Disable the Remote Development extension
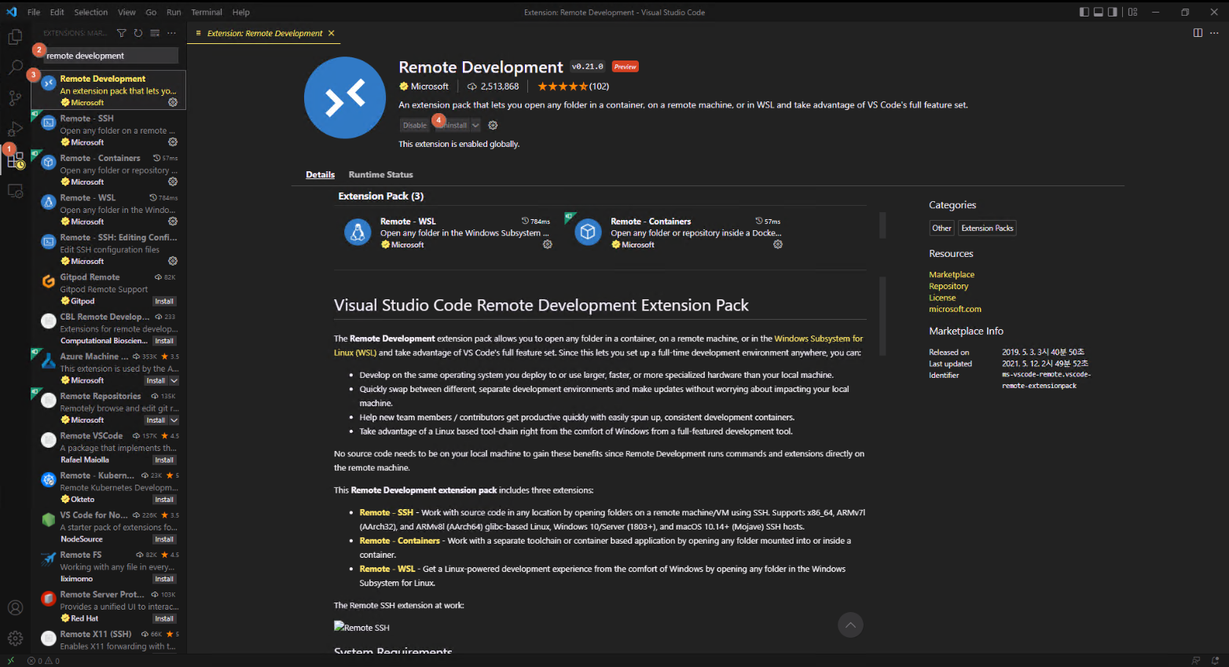 414,125
